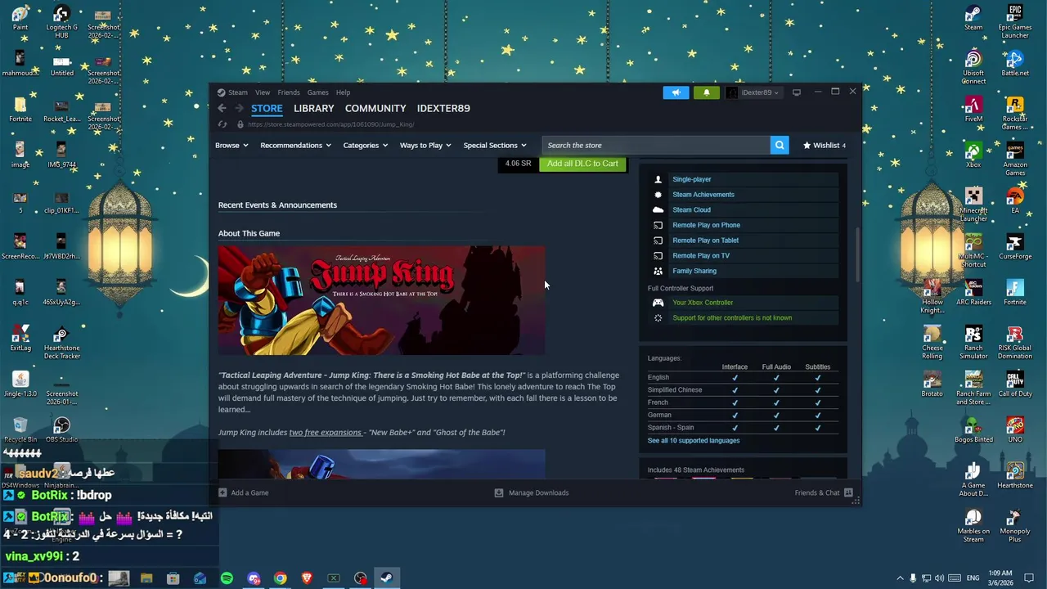The height and width of the screenshot is (589, 1047).
Task: Add all DLC to Cart
Action: click(582, 163)
